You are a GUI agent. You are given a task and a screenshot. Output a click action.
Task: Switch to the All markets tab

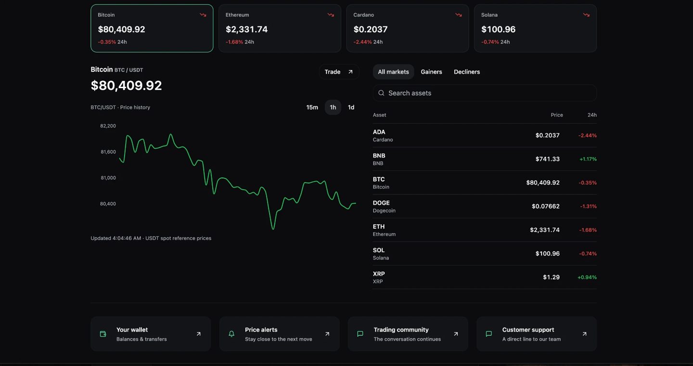[393, 72]
